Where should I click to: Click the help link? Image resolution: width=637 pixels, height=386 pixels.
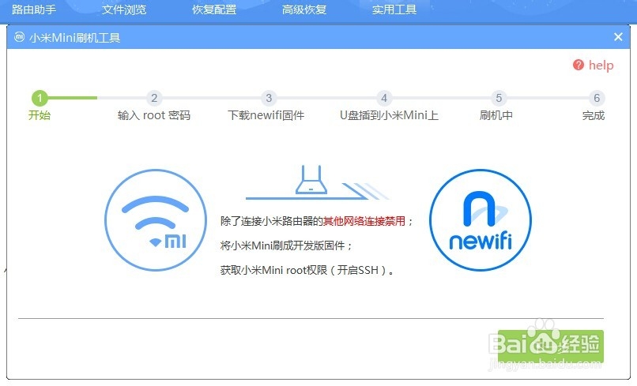(x=601, y=66)
